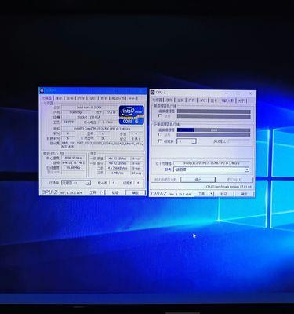This screenshot has width=294, height=314.
Task: Click the CPU-Z logo text in left window footer
Action: [x=49, y=192]
